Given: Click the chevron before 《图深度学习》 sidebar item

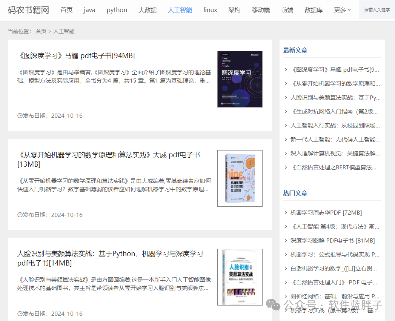Looking at the screenshot, I should point(286,69).
